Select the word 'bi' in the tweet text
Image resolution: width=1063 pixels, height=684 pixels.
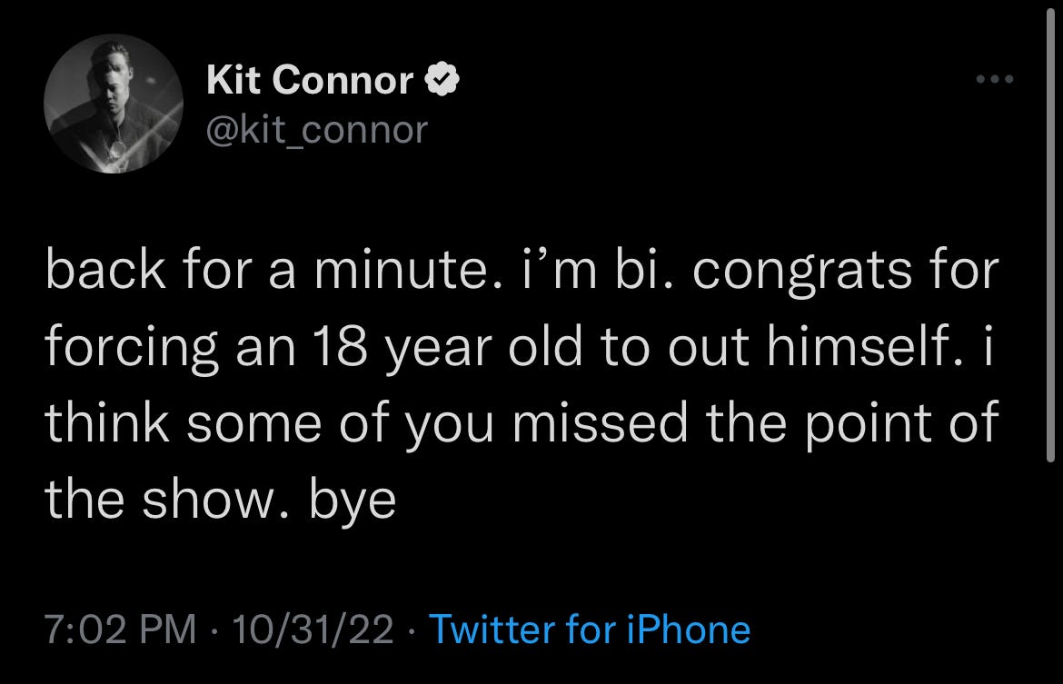tap(640, 267)
